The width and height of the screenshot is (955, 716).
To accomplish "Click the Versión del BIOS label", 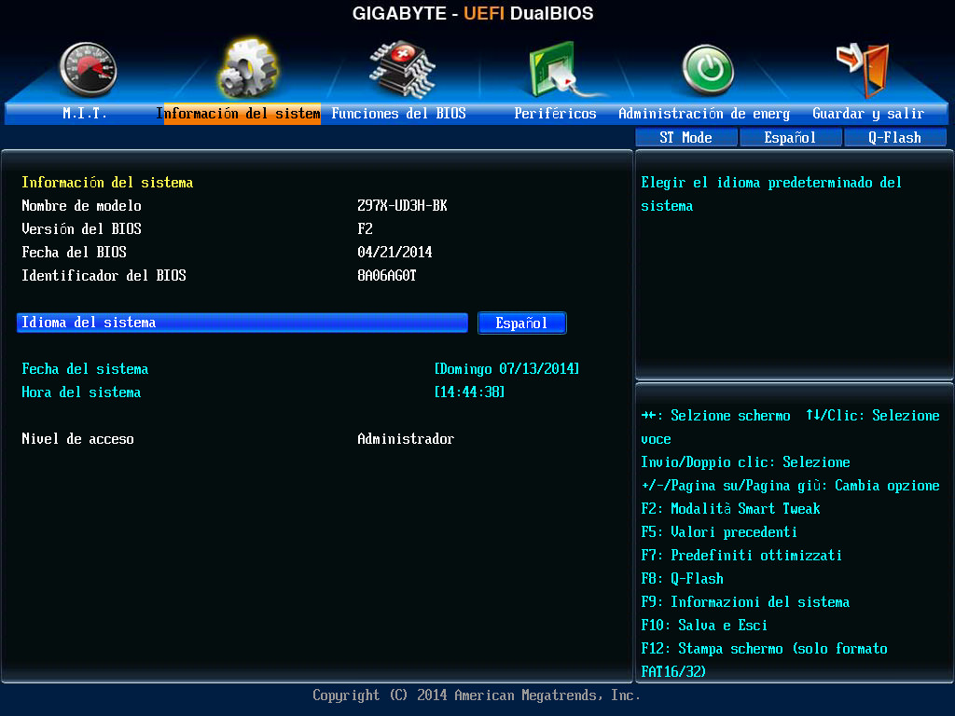I will coord(82,229).
